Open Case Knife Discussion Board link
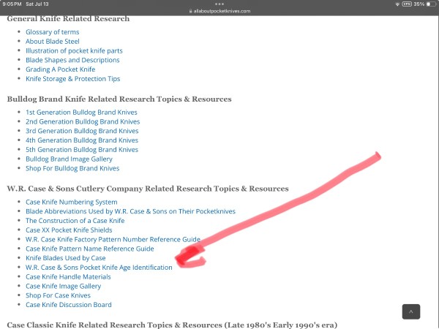The width and height of the screenshot is (439, 329). coord(69,305)
